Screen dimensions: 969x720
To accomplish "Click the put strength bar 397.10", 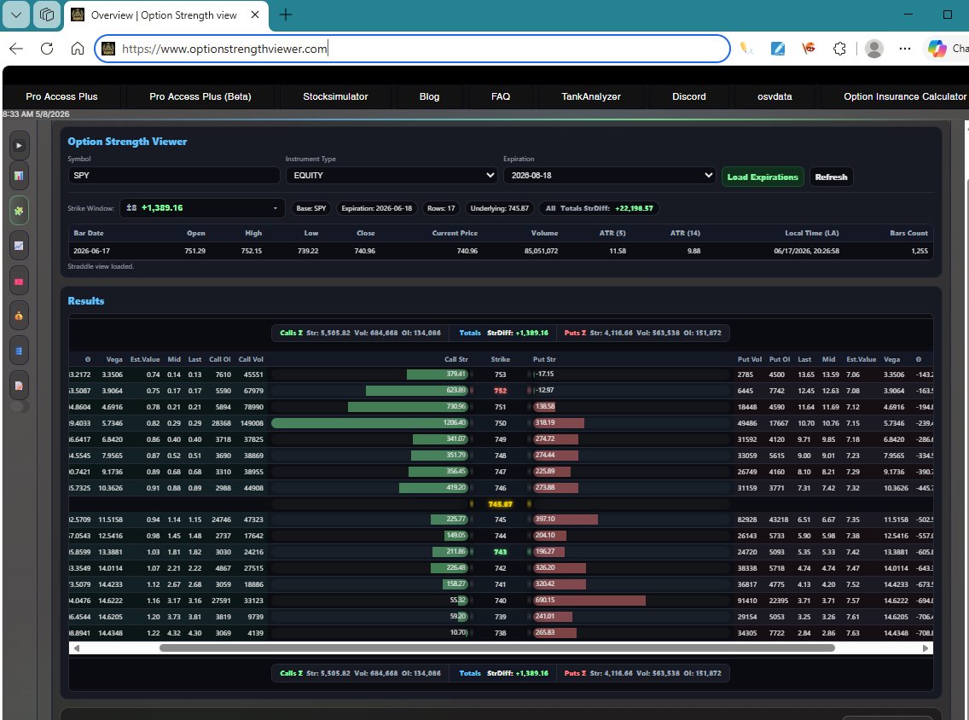I will (565, 520).
